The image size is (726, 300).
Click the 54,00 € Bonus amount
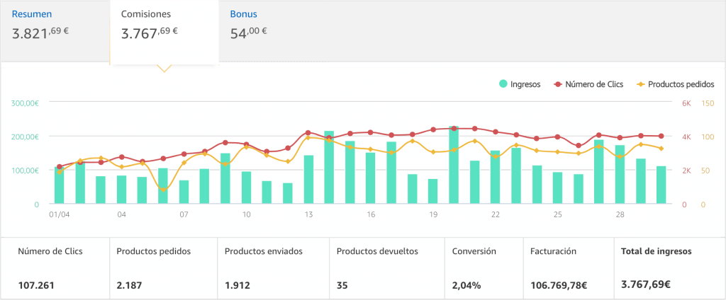248,33
